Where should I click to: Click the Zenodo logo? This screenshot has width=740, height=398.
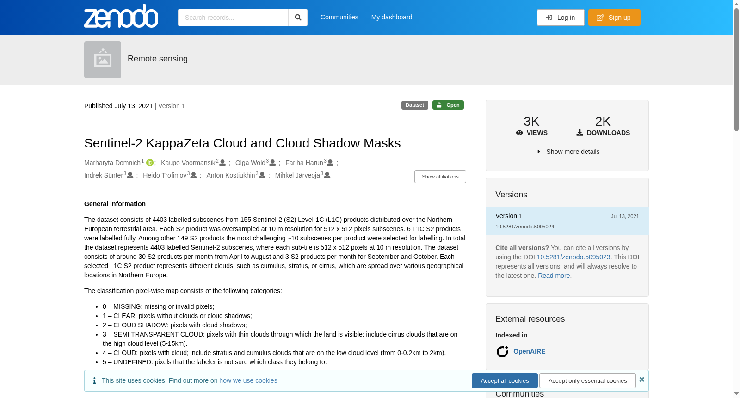coord(121,16)
